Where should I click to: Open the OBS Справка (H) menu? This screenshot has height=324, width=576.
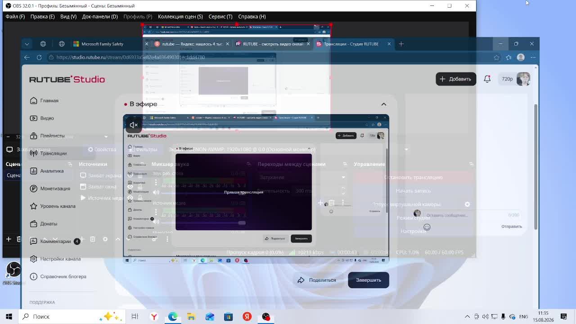tap(252, 17)
